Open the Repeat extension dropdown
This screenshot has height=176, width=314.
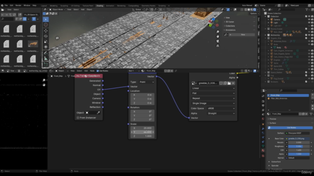pos(213,98)
